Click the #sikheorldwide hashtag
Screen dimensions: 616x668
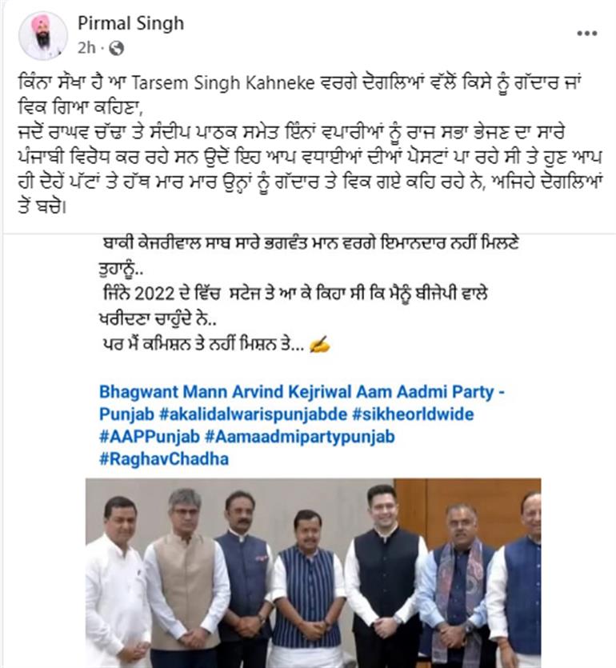(413, 414)
